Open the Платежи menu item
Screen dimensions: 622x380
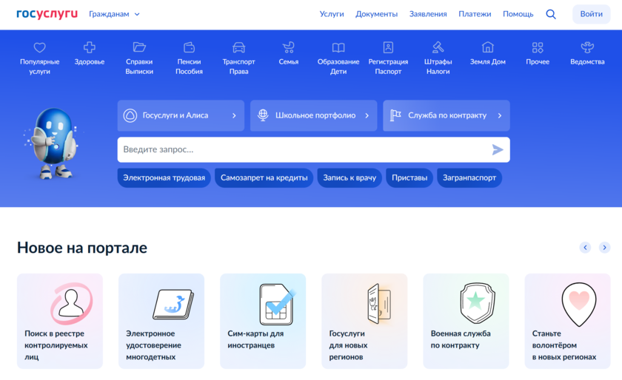[x=475, y=14]
